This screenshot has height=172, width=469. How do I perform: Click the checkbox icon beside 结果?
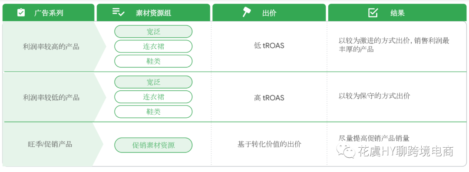pos(373,13)
